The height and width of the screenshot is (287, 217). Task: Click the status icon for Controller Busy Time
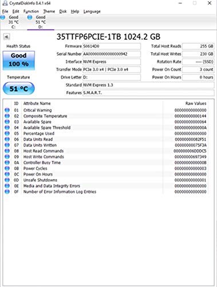[7, 162]
